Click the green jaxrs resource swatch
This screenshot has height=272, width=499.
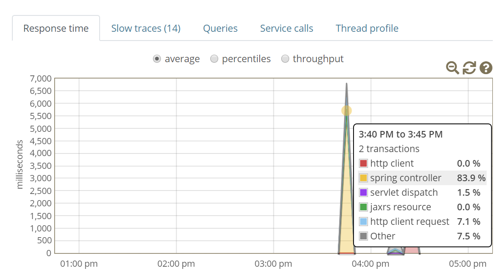tap(363, 207)
